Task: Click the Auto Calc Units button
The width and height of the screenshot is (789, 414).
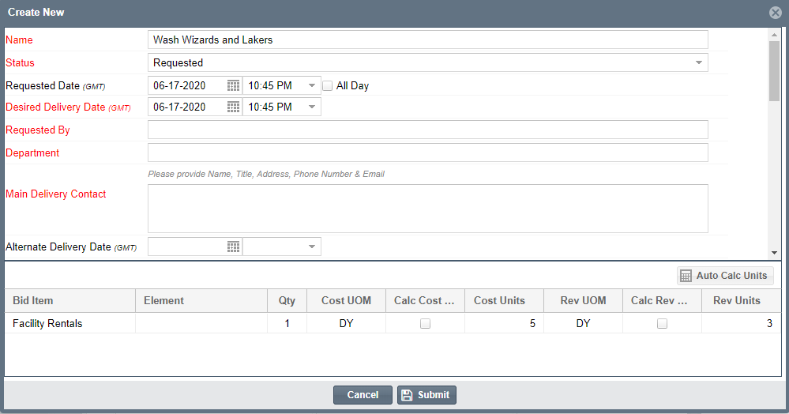Action: pyautogui.click(x=725, y=276)
